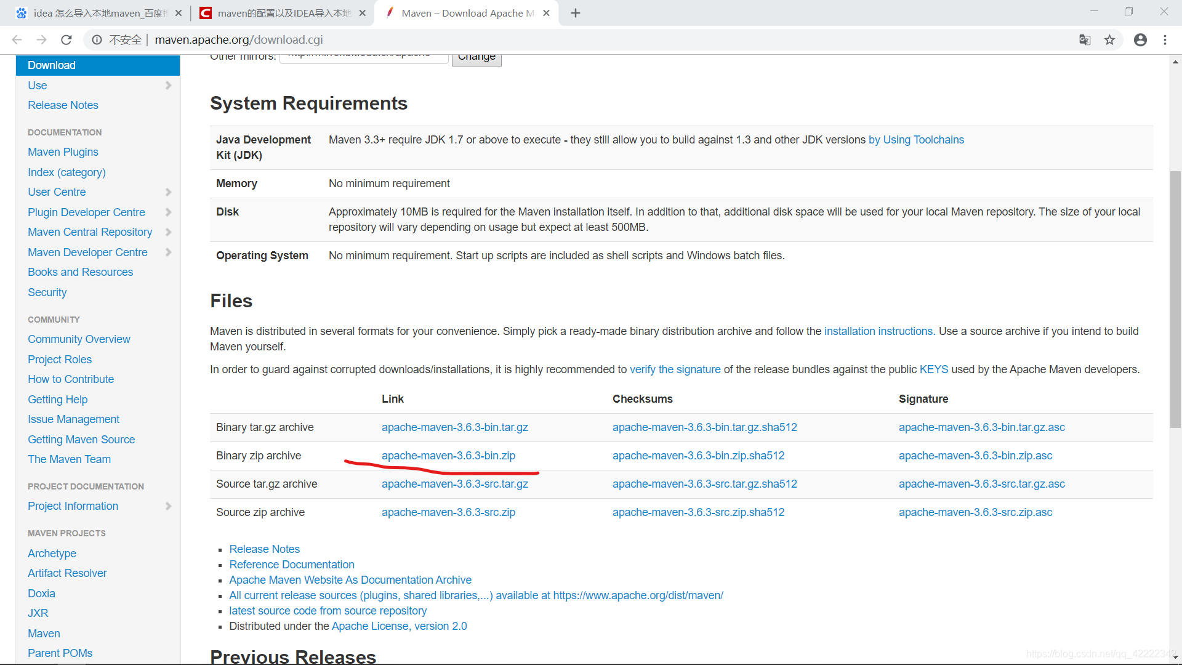Screen dimensions: 1182x665
Task: Open Index (category) sidebar link
Action: coord(66,172)
